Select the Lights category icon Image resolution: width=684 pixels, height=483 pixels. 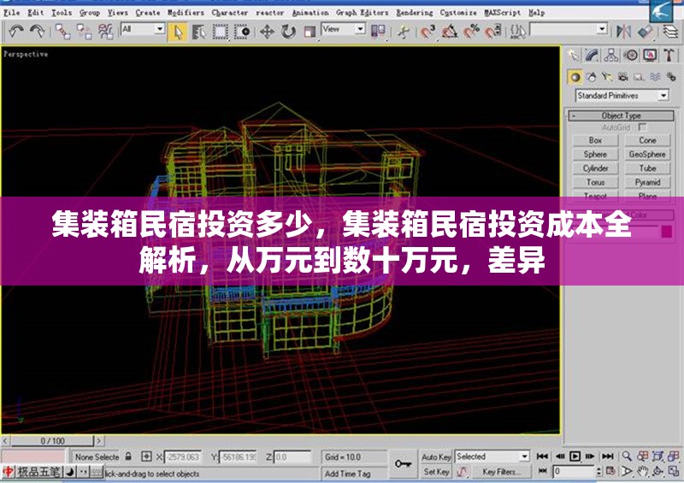coord(607,77)
